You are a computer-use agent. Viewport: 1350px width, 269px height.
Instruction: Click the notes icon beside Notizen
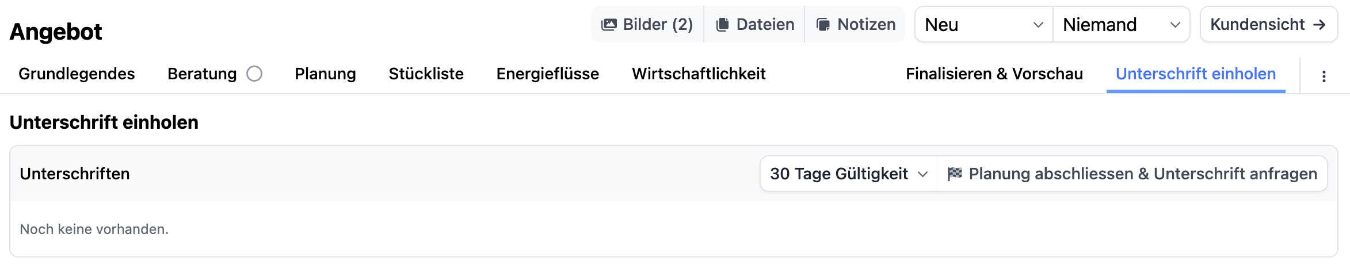pyautogui.click(x=823, y=25)
